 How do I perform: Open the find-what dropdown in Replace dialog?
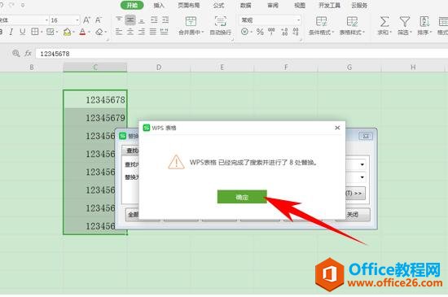362,164
